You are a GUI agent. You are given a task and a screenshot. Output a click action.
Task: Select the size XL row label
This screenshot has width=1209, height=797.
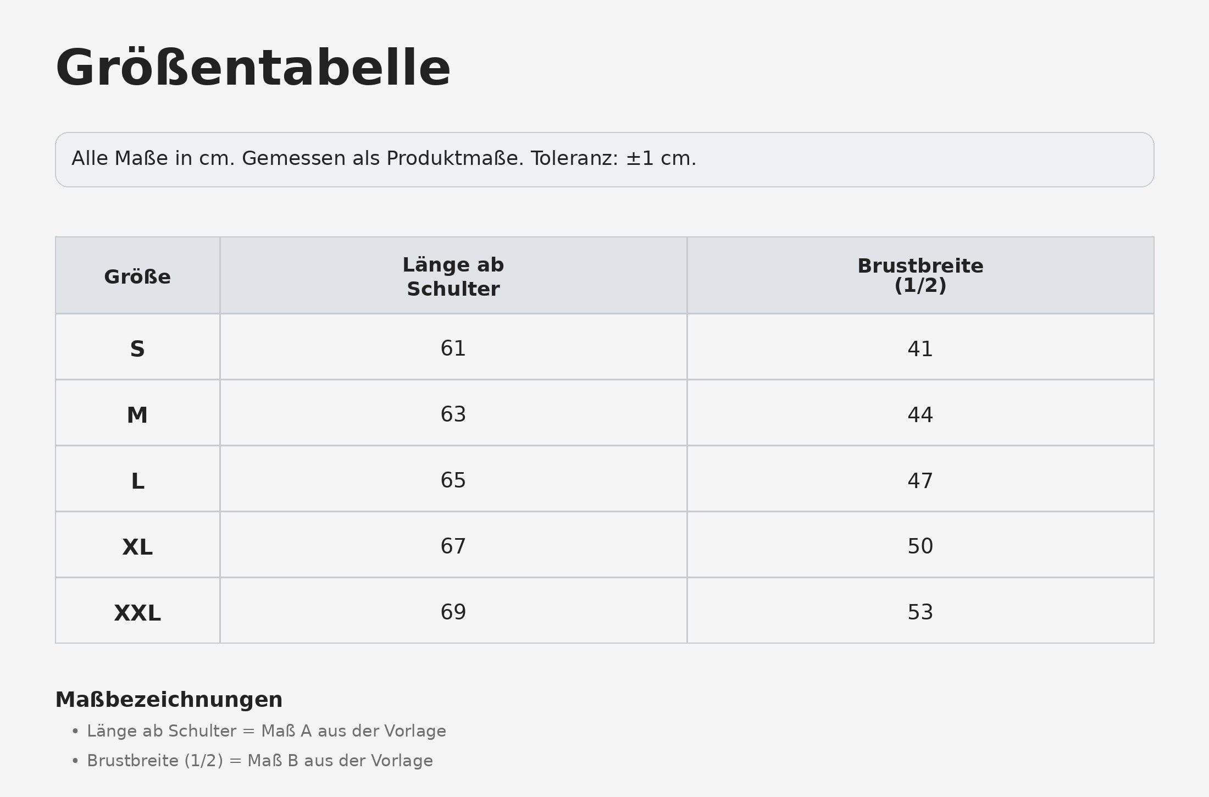coord(137,547)
